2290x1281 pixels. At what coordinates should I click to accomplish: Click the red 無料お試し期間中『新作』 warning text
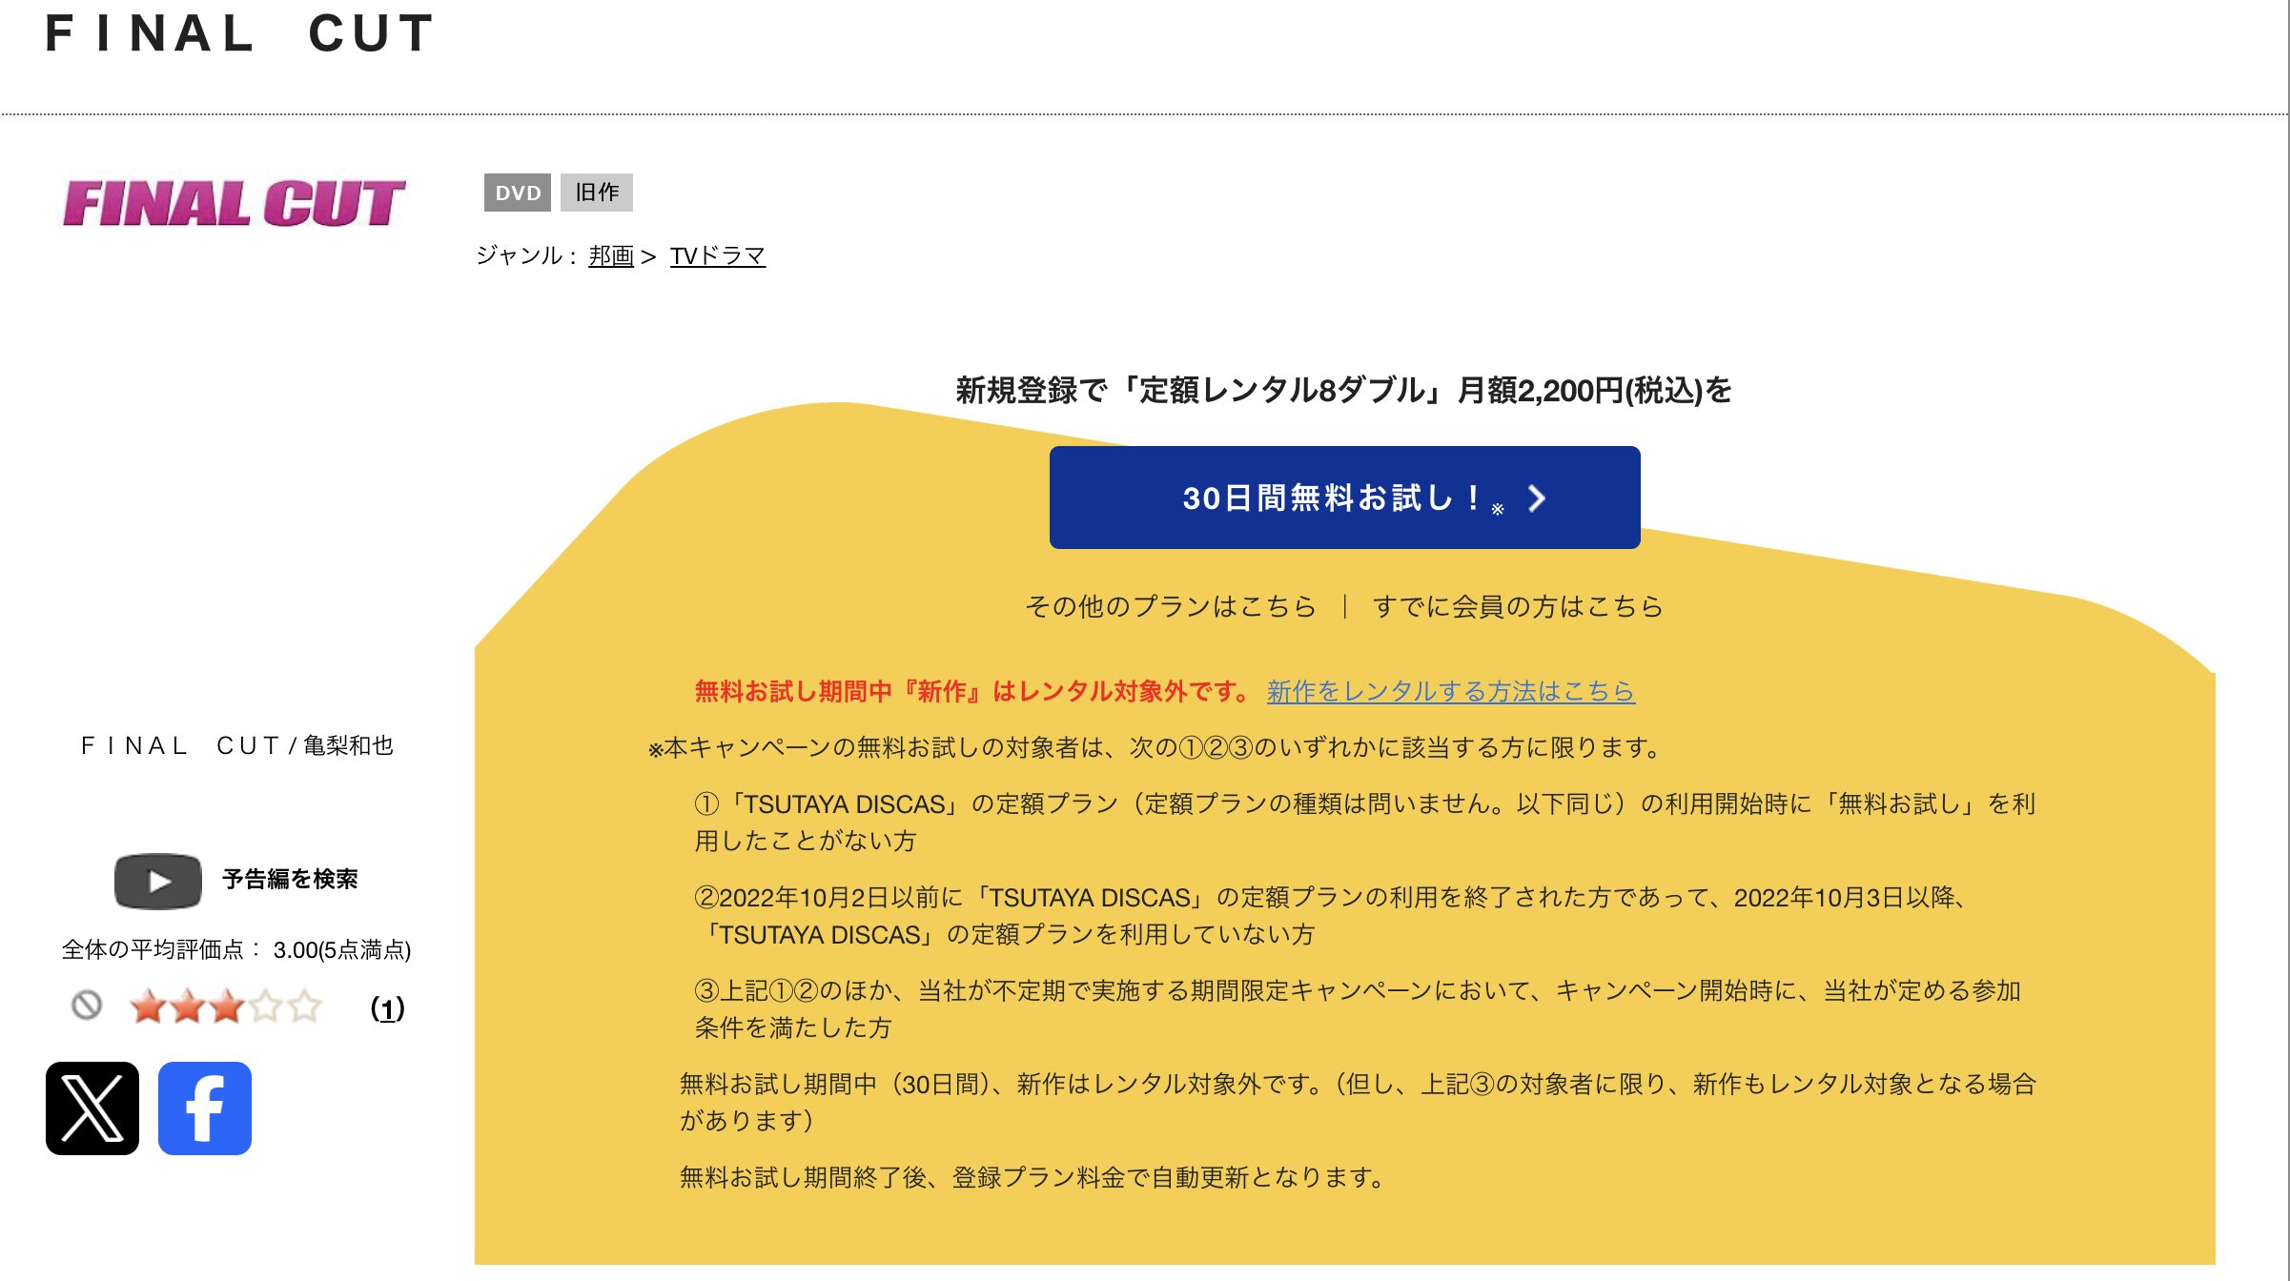pos(972,691)
